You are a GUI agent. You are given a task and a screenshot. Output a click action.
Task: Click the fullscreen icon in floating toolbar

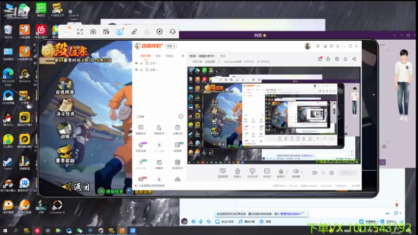coord(80,32)
